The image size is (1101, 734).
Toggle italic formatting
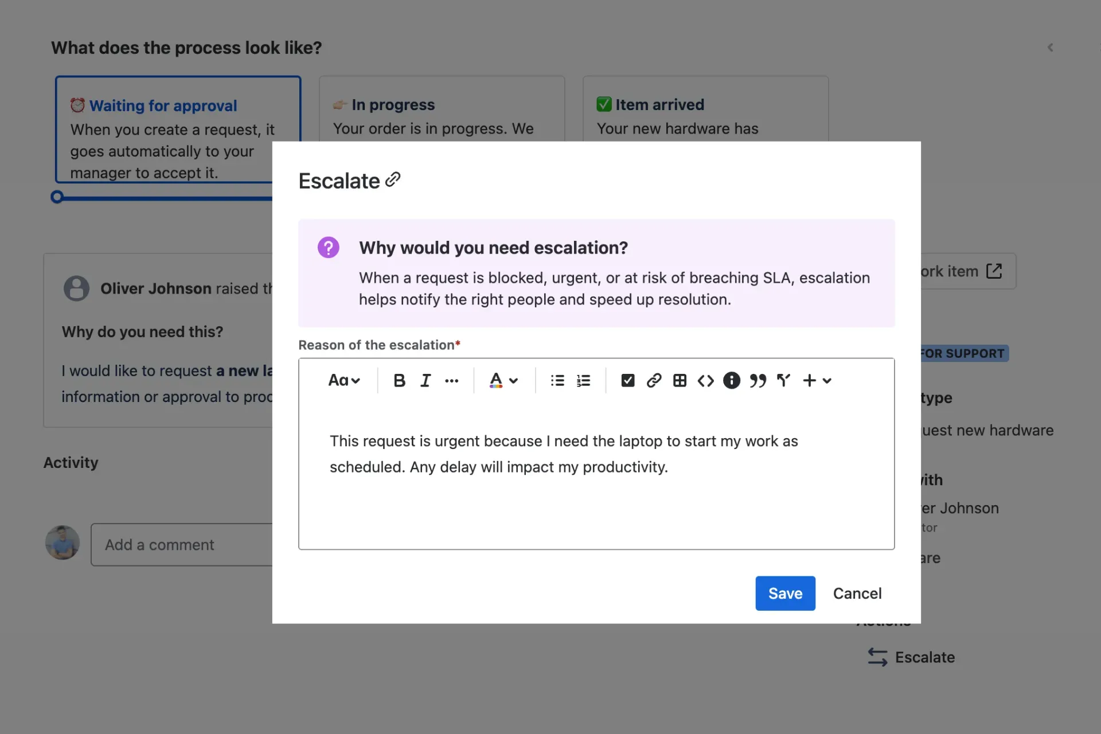coord(425,380)
